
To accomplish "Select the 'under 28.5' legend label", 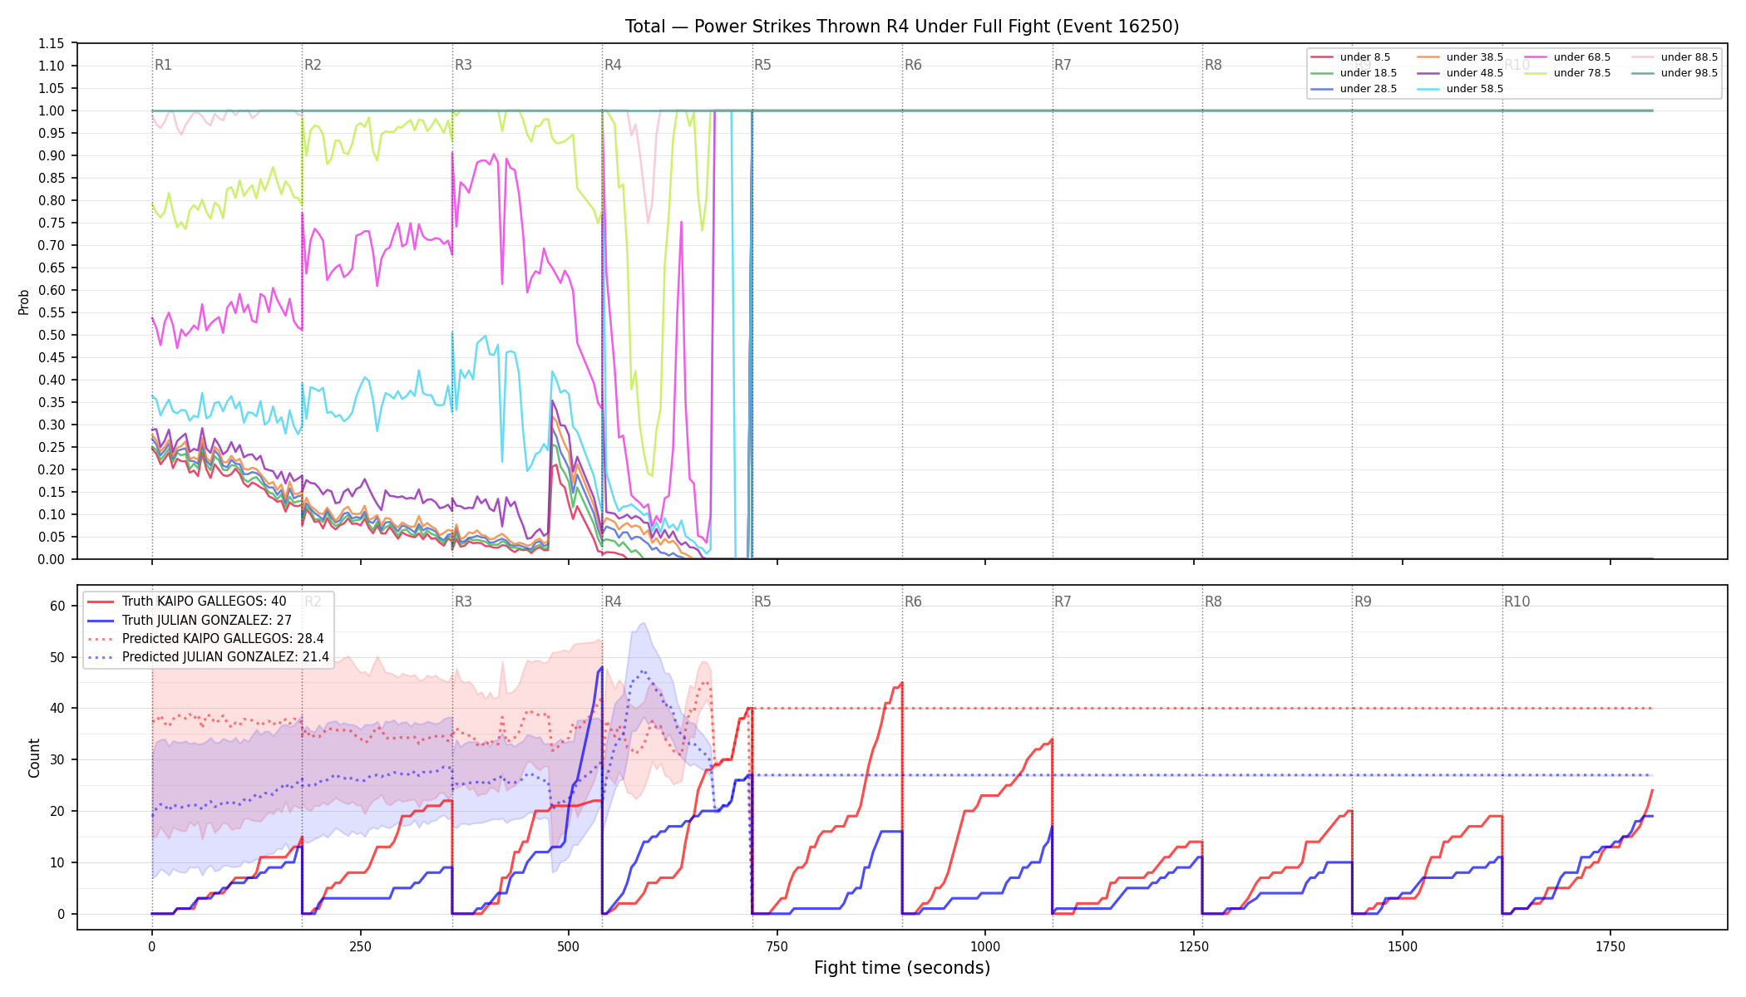I will coord(1369,89).
